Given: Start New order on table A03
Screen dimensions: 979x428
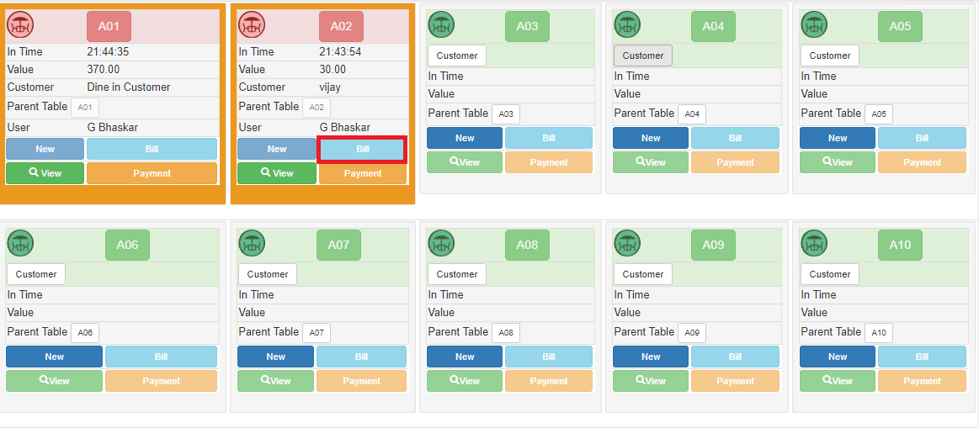Looking at the screenshot, I should click(x=465, y=138).
